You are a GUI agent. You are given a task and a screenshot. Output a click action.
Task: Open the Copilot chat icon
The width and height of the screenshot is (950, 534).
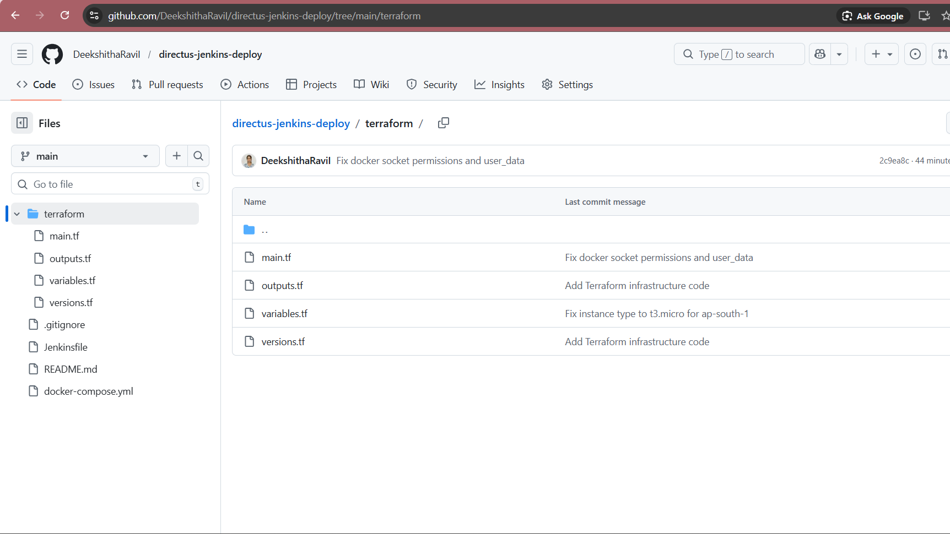(820, 54)
